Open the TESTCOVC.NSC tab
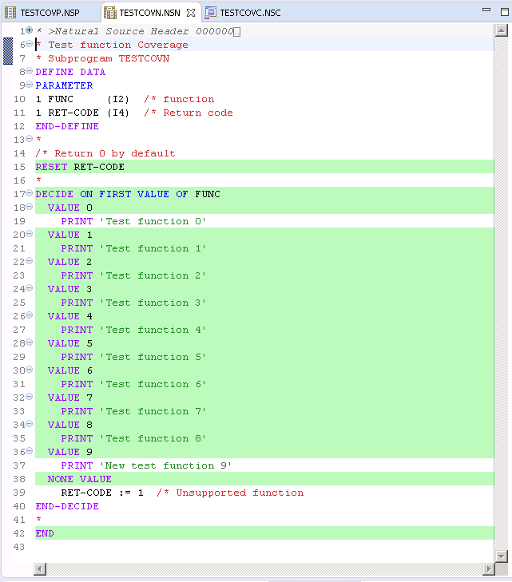512x582 pixels. coord(249,13)
